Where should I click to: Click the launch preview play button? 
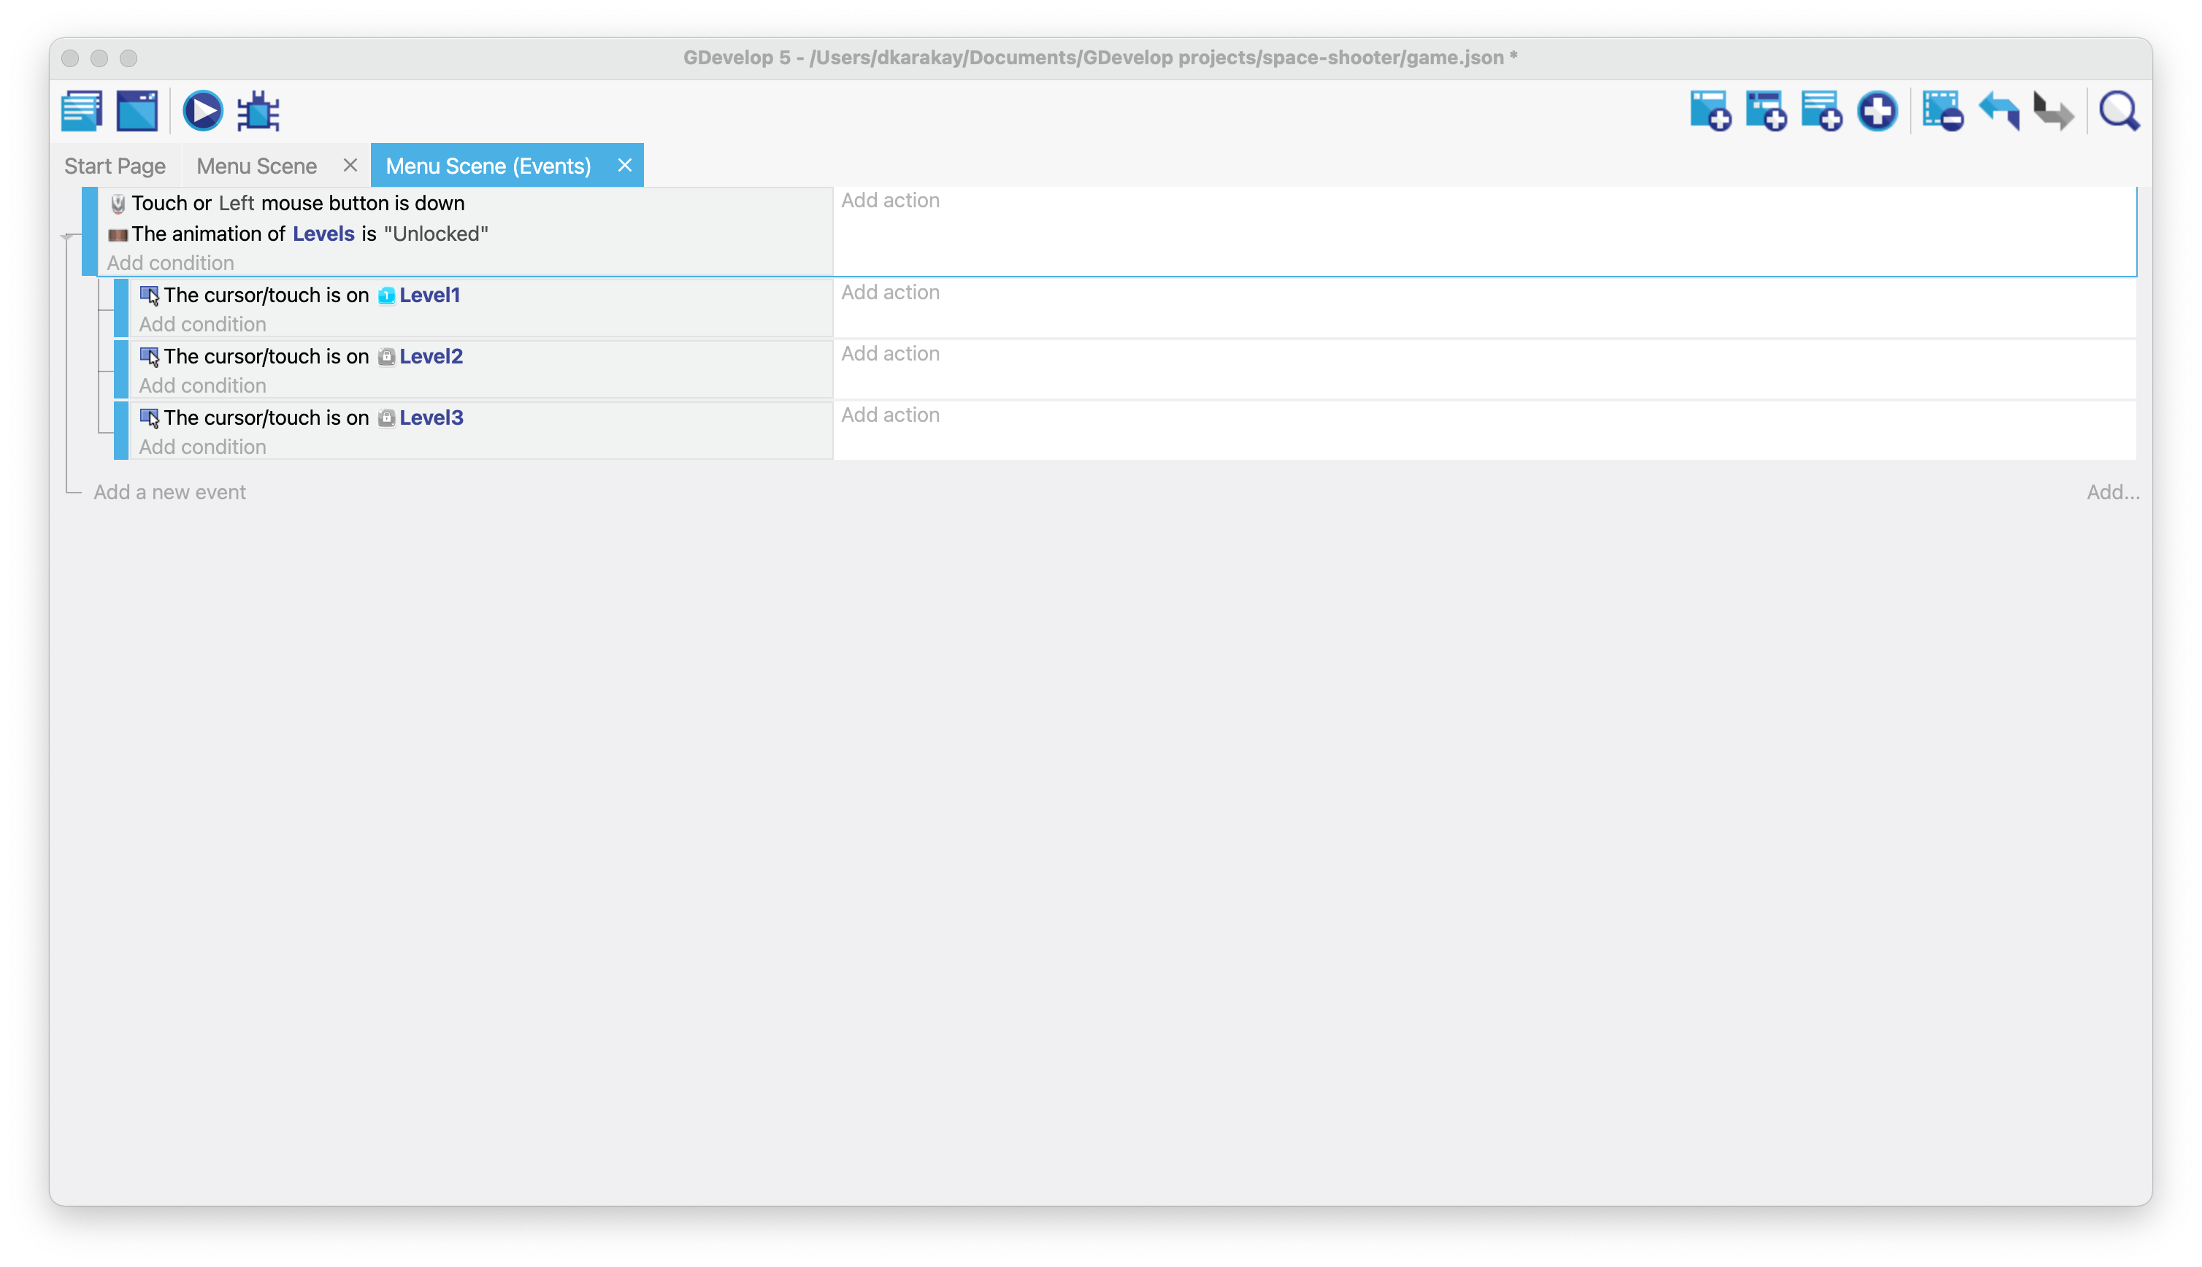203,112
